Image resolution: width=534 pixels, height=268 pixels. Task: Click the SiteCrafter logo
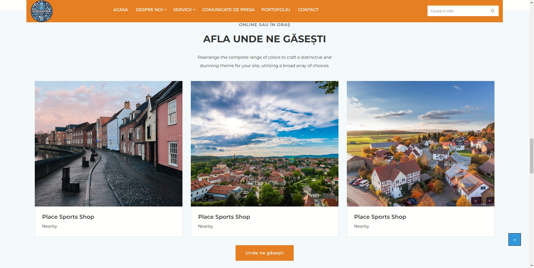41,11
